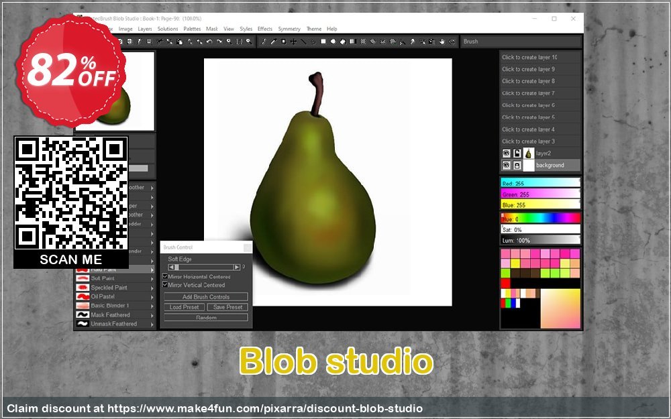Select the background layer row

pyautogui.click(x=540, y=165)
